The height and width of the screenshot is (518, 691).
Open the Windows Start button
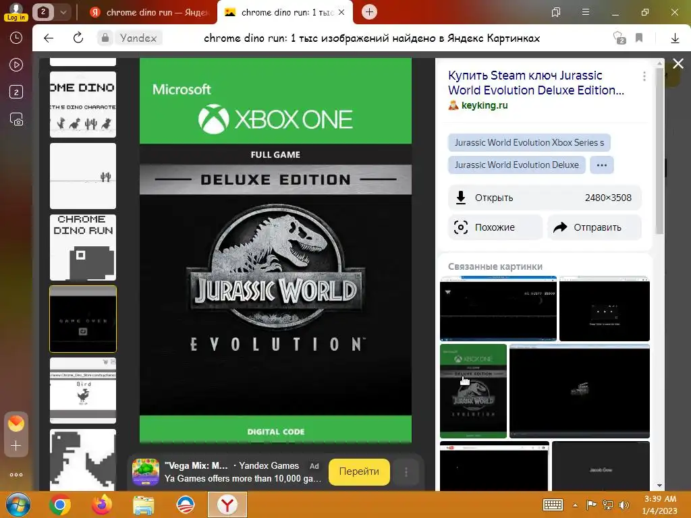click(18, 505)
